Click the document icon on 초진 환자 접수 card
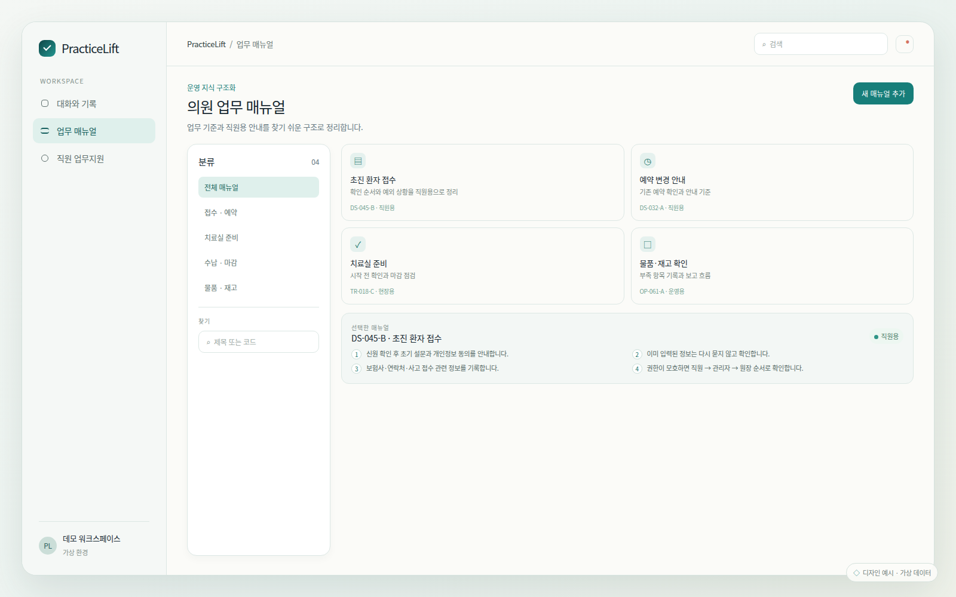Image resolution: width=956 pixels, height=597 pixels. tap(358, 161)
